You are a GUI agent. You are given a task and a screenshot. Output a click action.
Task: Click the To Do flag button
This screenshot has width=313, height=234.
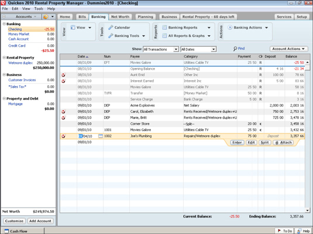pos(285,231)
